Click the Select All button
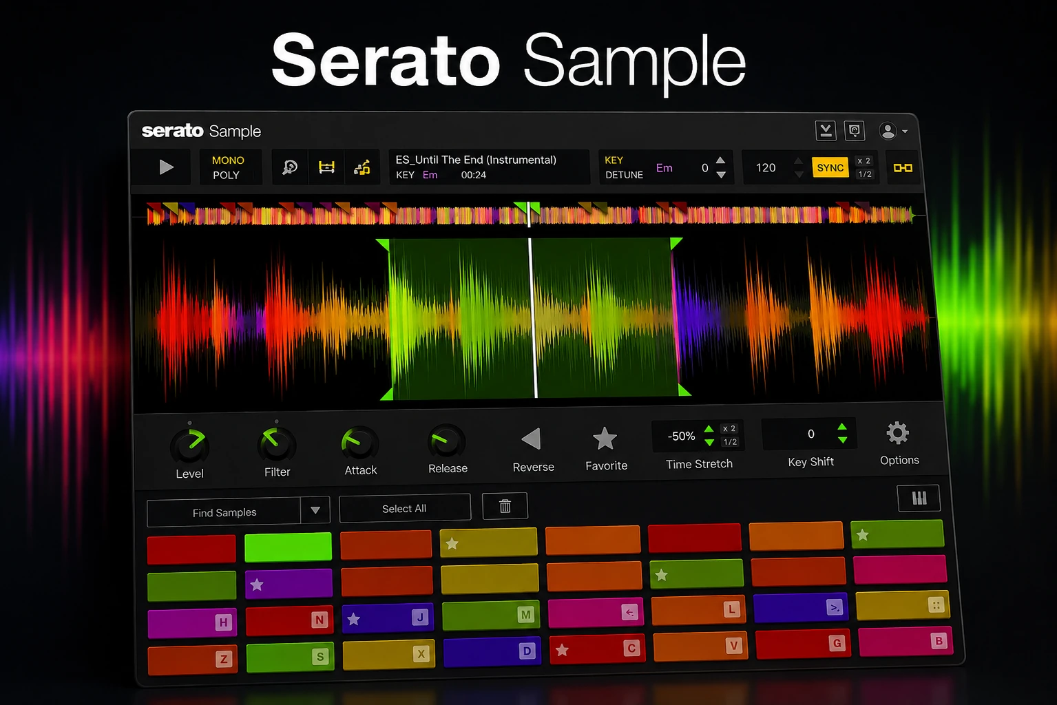This screenshot has height=705, width=1057. 405,508
